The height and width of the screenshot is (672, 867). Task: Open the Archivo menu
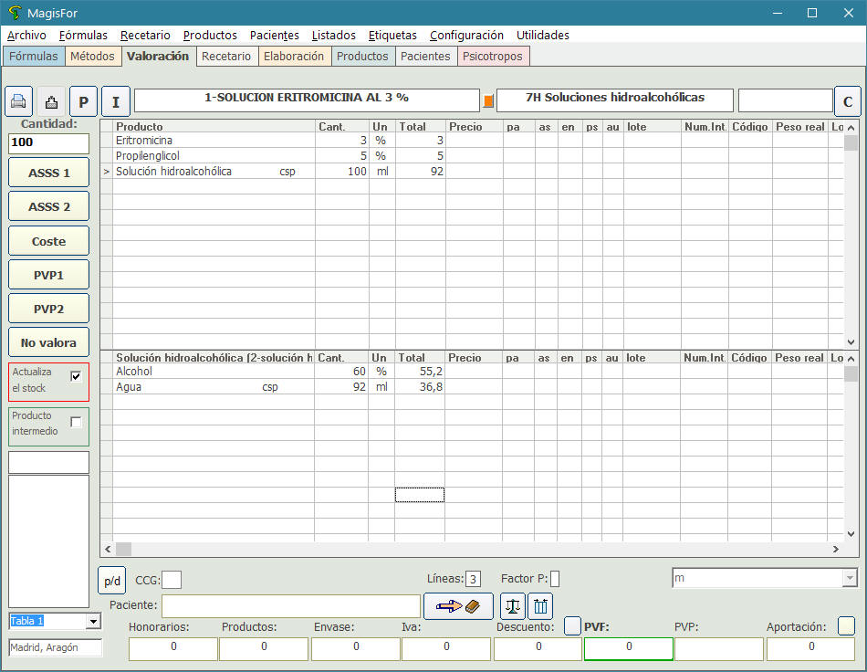pos(26,35)
